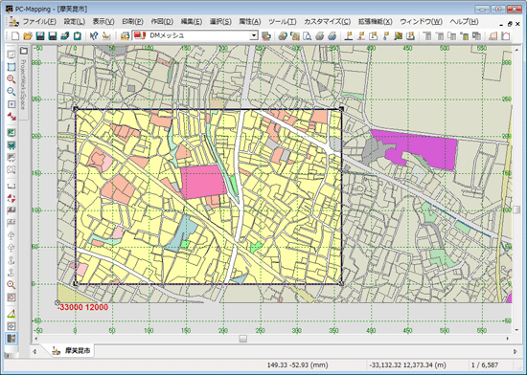
Task: Click the bracket measure icon in left toolbar
Action: coord(11,186)
